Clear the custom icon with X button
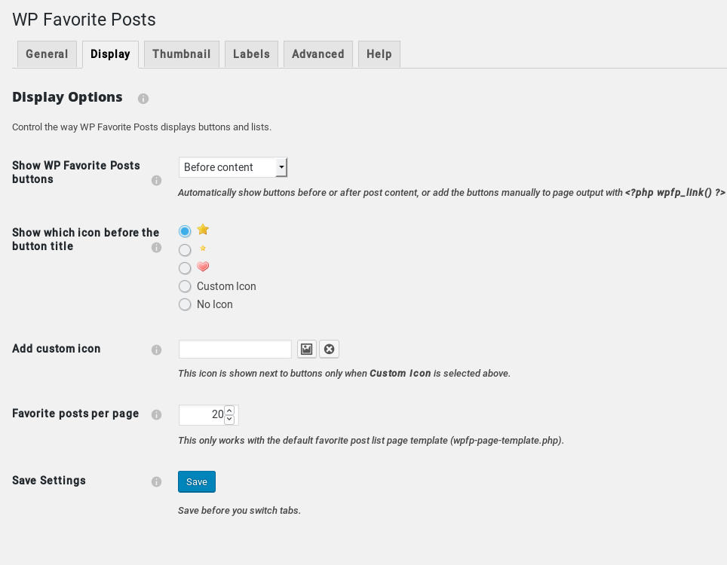Viewport: 727px width, 565px height. [x=330, y=350]
